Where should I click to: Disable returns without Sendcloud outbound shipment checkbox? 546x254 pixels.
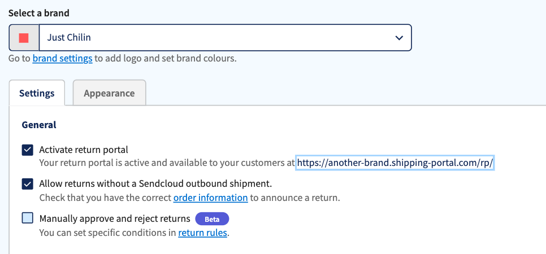(28, 184)
